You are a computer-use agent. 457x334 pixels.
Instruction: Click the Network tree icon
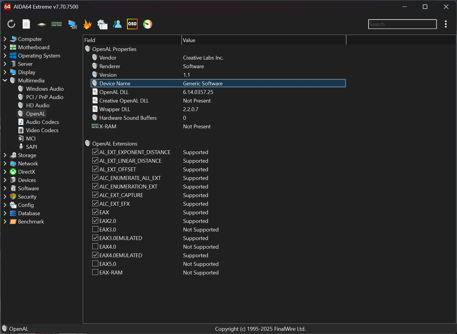pos(13,163)
